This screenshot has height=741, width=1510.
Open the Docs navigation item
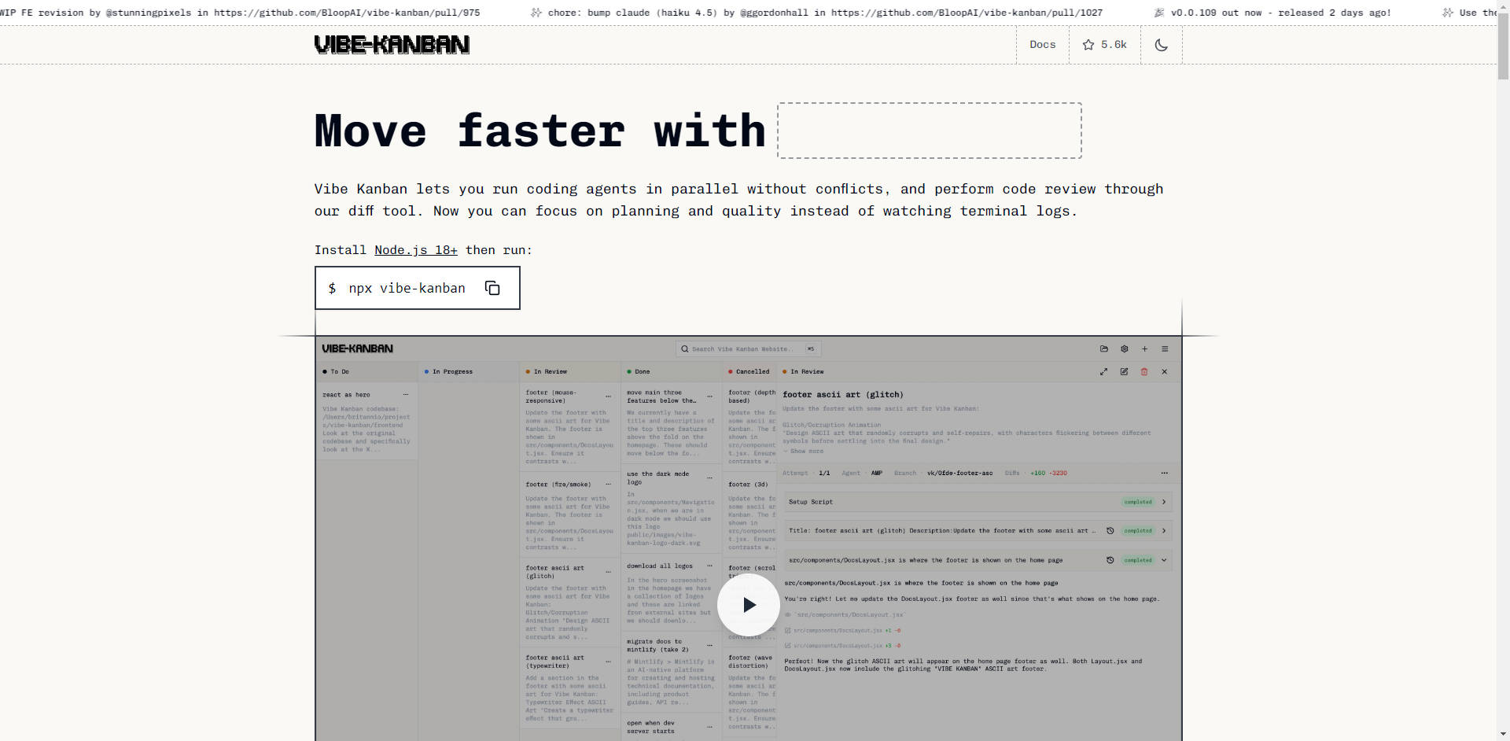[1042, 45]
